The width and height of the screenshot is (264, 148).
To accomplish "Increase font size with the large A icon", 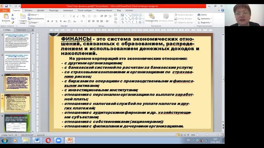I will (x=74, y=16).
